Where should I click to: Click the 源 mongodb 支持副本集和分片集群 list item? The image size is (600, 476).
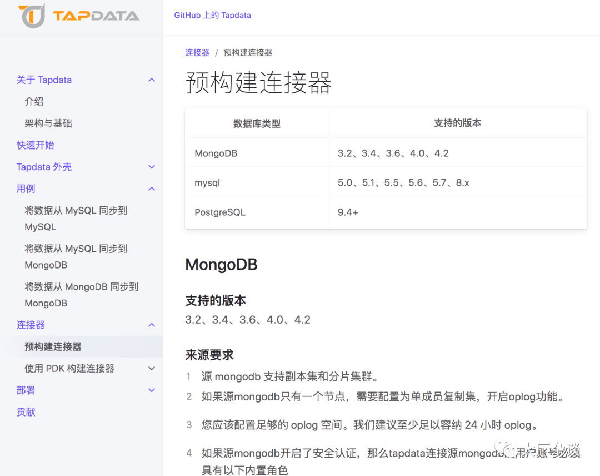[x=290, y=377]
